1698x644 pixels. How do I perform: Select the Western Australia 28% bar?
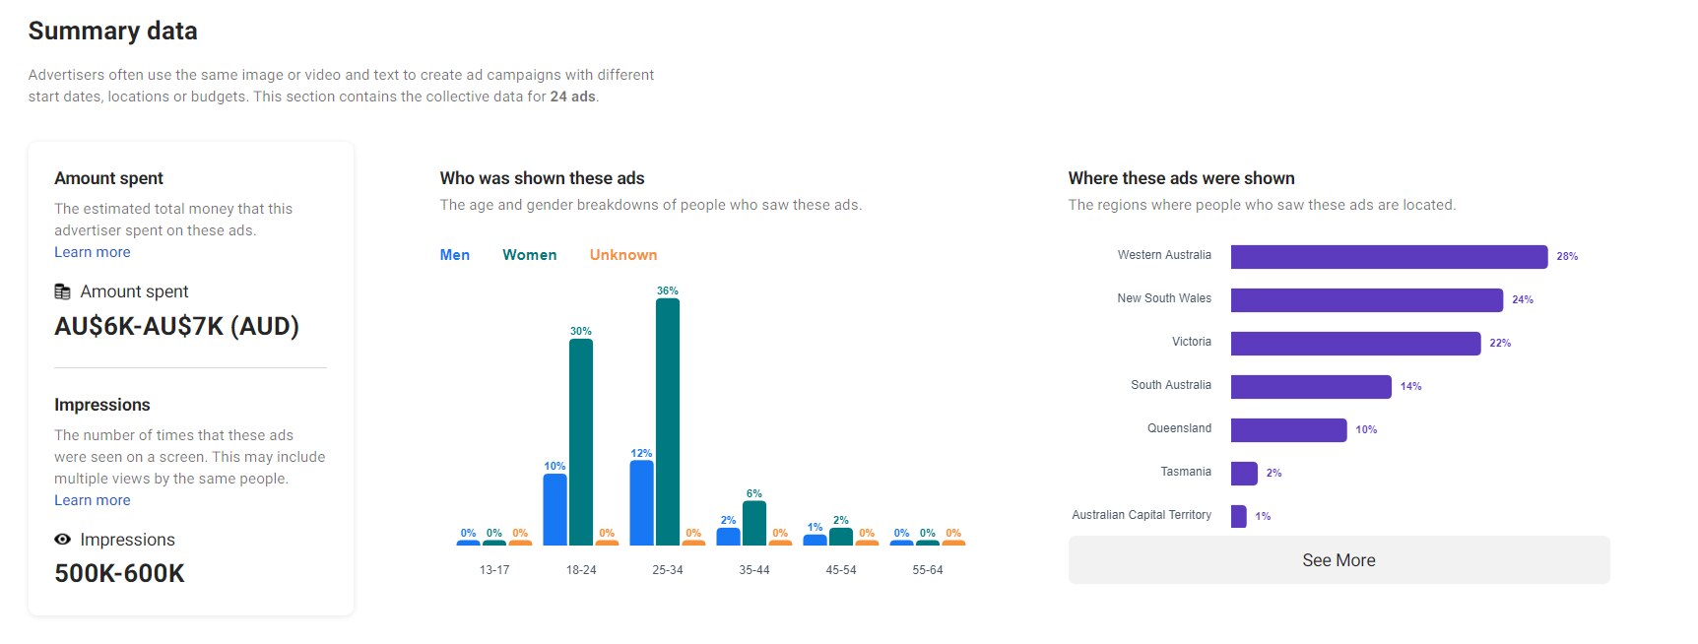click(x=1389, y=255)
